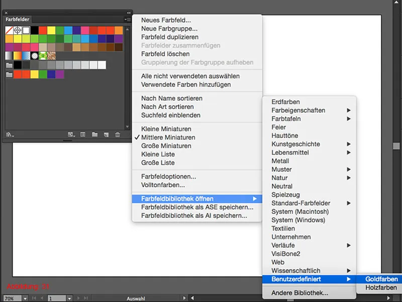
Task: Select the radial transparent gradient swatch on black
Action: pyautogui.click(x=34, y=55)
